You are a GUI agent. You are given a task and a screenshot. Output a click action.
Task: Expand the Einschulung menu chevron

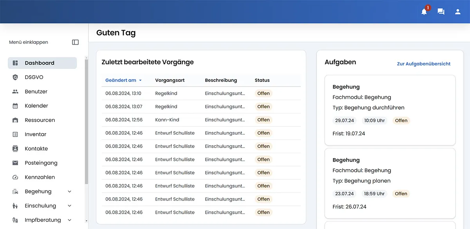click(70, 206)
